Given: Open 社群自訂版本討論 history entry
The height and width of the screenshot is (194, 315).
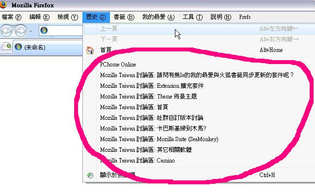Looking at the screenshot, I should pyautogui.click(x=199, y=118).
